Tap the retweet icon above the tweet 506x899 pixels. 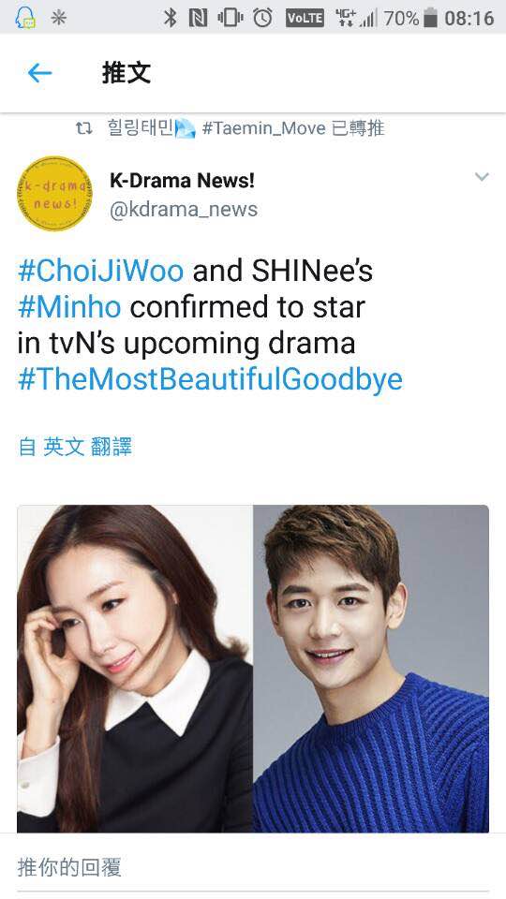point(83,128)
